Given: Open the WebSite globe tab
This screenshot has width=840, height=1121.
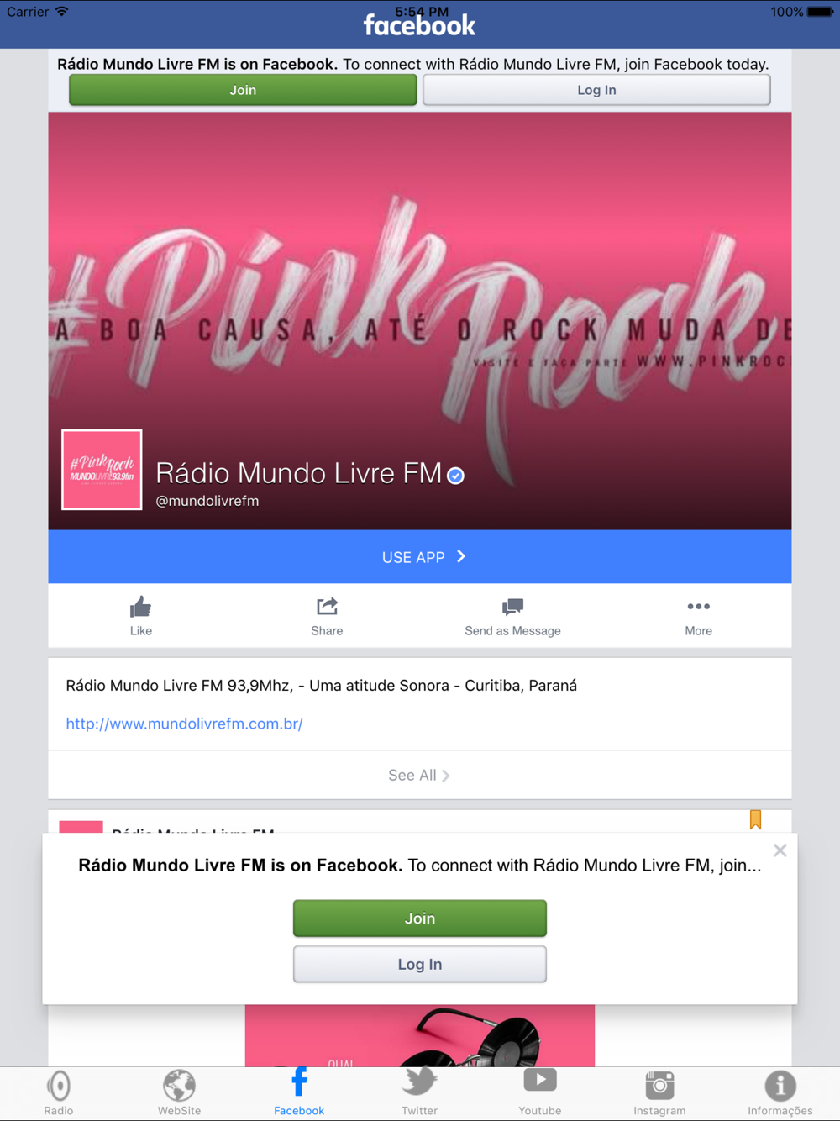Looking at the screenshot, I should 180,1093.
